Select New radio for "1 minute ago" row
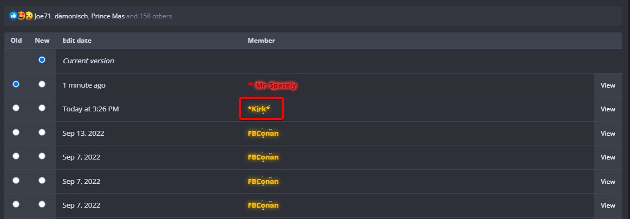 42,84
